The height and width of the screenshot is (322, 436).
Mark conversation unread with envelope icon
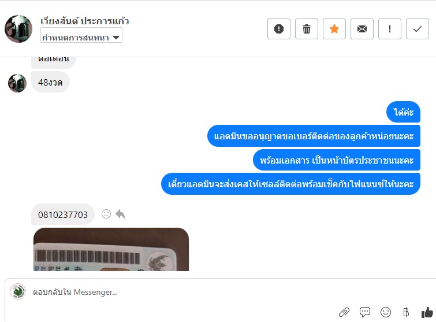(x=362, y=29)
